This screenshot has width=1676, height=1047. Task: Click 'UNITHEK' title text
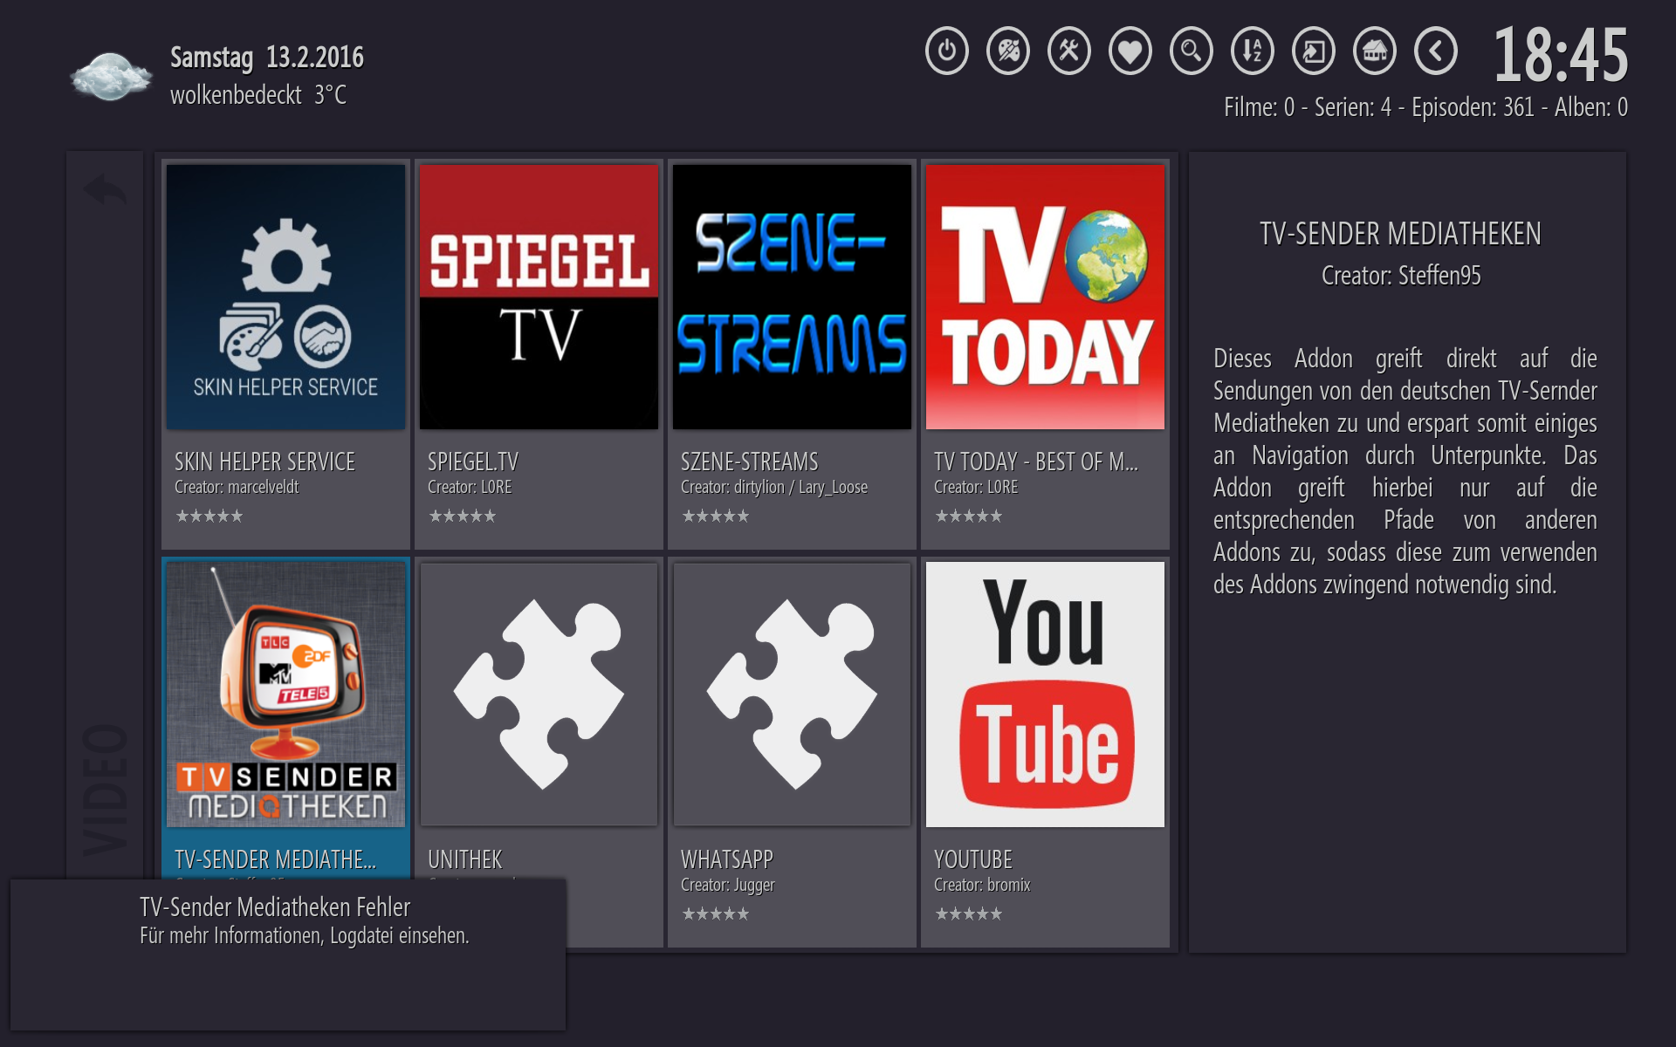coord(465,859)
